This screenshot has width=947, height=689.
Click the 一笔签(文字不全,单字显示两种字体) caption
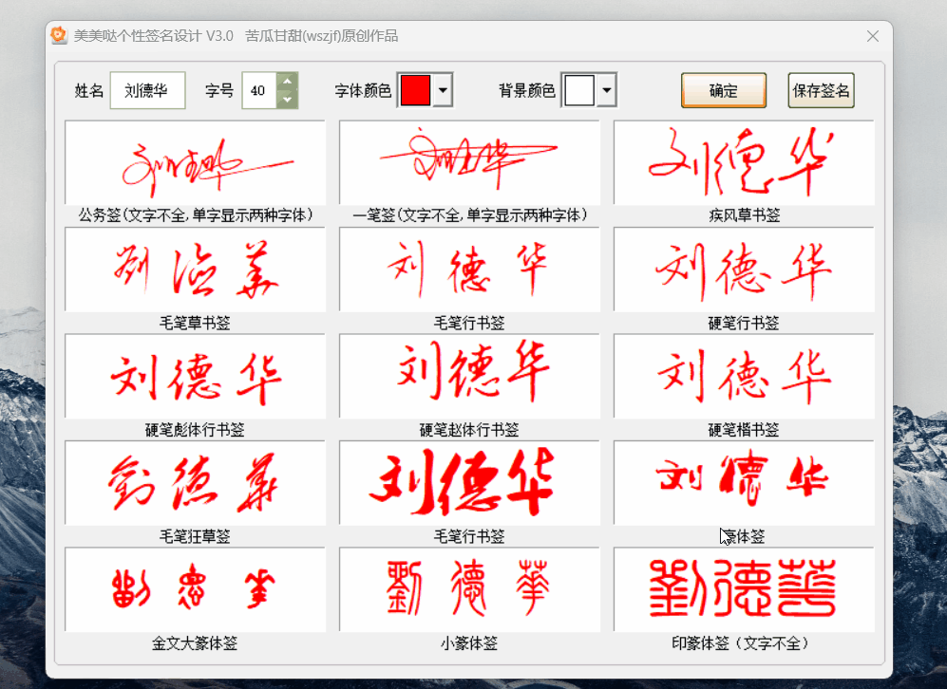tap(469, 215)
